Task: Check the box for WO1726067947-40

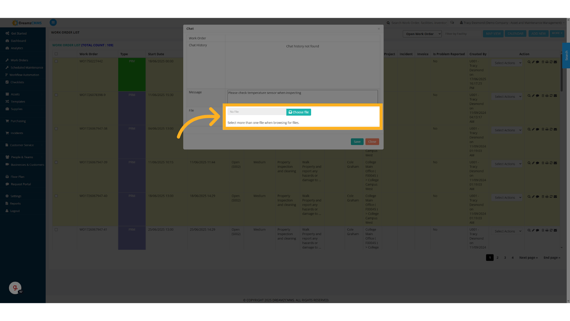Action: click(56, 196)
